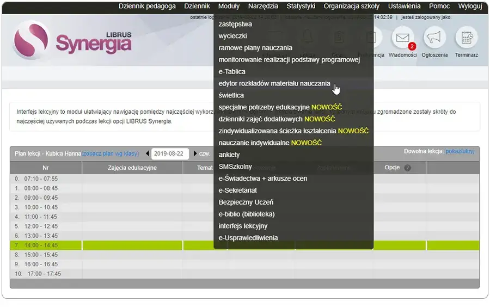Click lesson row 5. 12:00 - 12:45
490x307 pixels.
pos(244,226)
